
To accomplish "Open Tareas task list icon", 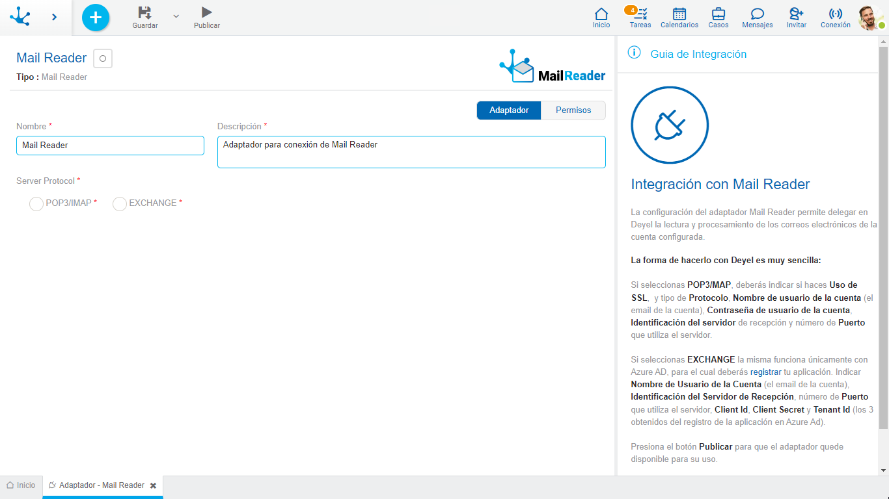I will pos(640,18).
